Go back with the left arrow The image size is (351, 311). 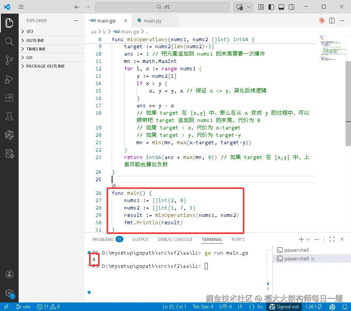point(77,7)
